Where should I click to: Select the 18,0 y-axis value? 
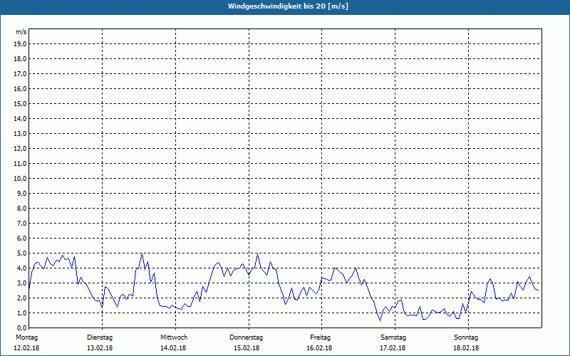coord(20,59)
